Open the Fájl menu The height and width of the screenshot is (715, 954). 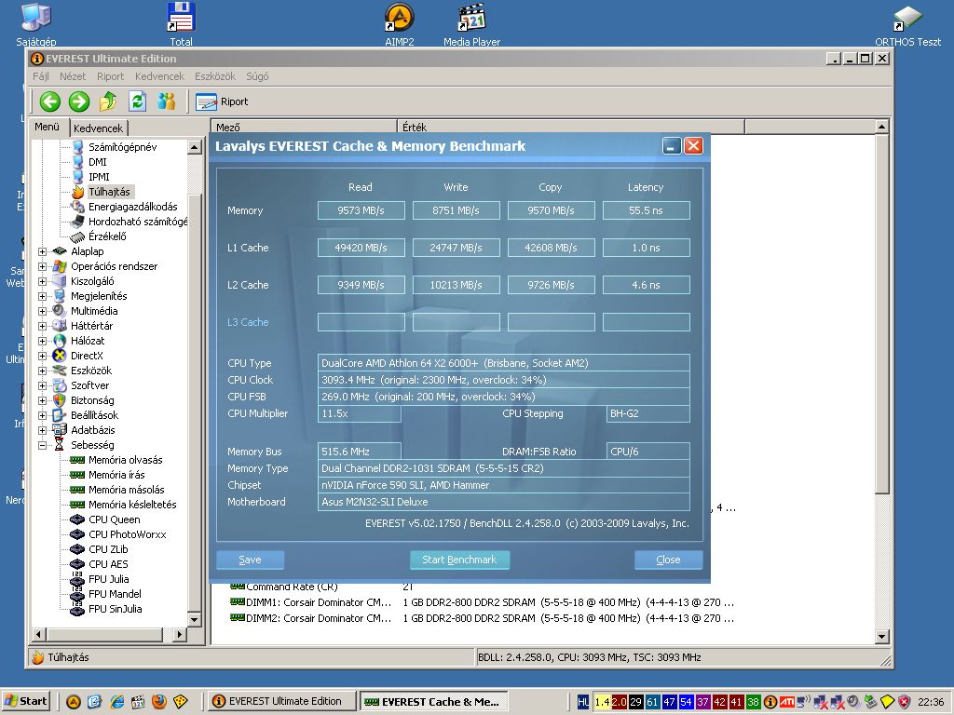click(41, 76)
